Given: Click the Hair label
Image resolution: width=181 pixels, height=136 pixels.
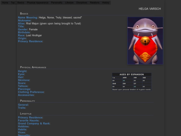Looking at the screenshot, I should coord(21,77).
